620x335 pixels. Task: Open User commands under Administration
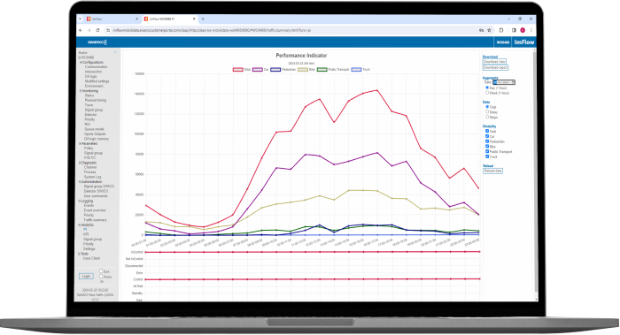96,196
